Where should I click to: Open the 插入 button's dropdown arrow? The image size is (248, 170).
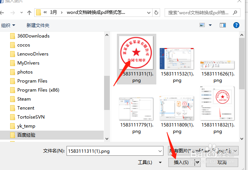[198, 162]
